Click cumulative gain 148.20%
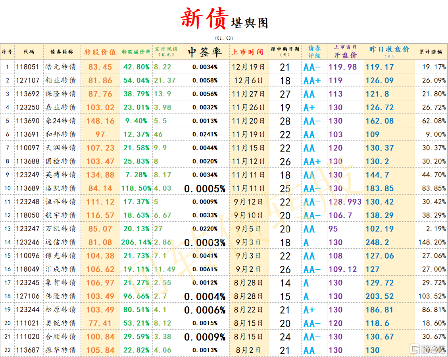This screenshot has height=357, width=448. click(432, 242)
